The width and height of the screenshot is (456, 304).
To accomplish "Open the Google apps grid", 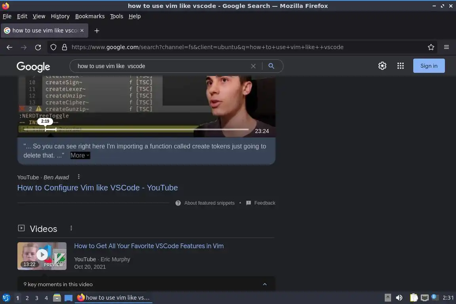I will 401,66.
